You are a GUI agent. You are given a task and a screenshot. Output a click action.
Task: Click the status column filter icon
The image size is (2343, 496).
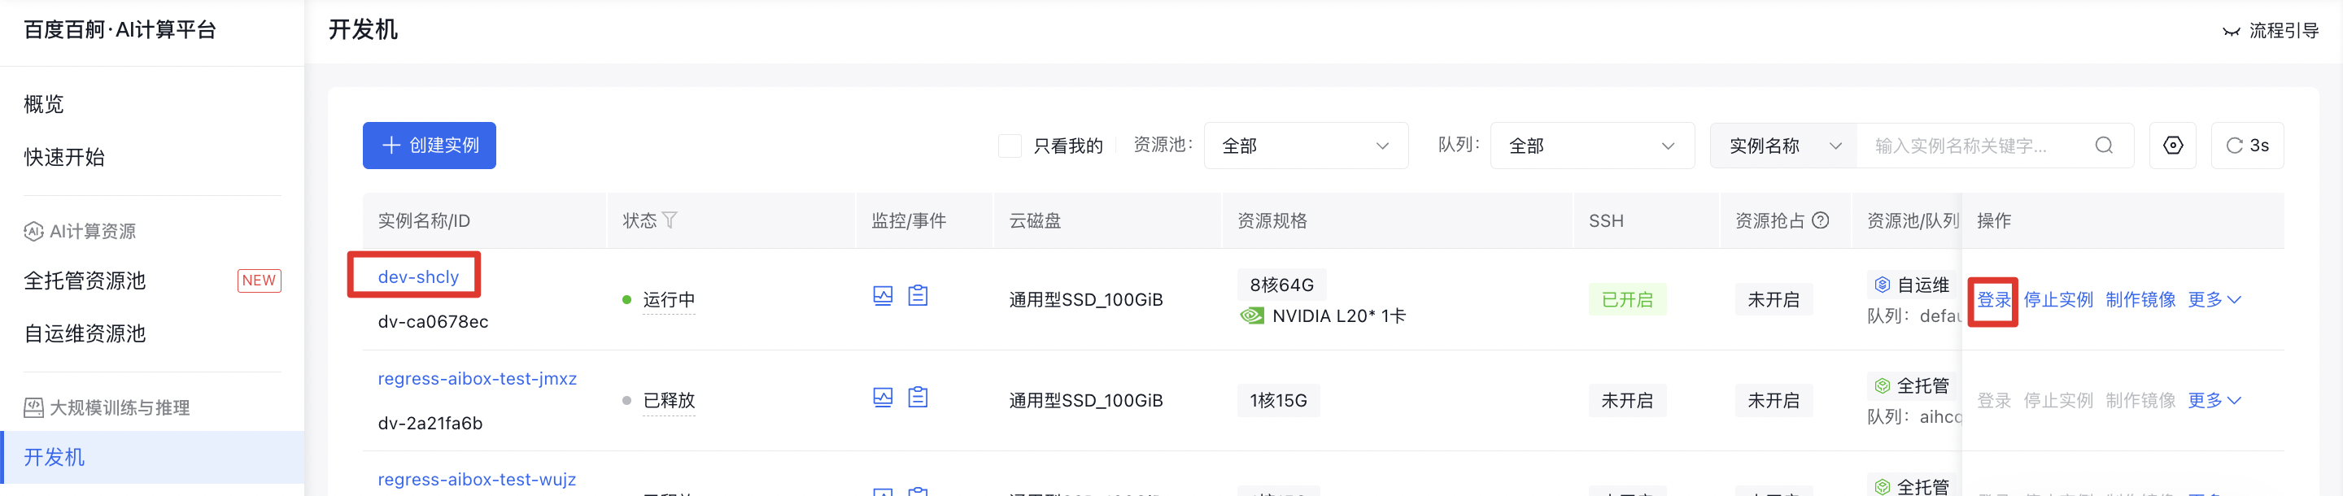pos(670,220)
